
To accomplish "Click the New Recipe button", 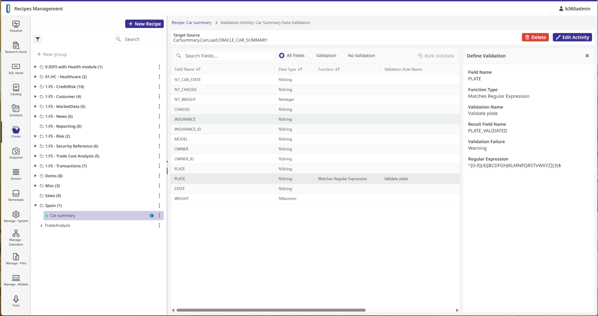I will (144, 24).
